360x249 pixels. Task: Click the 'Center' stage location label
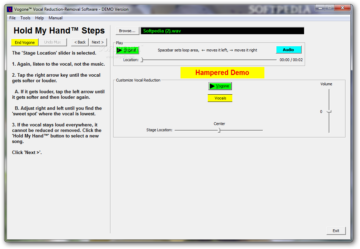click(x=219, y=124)
